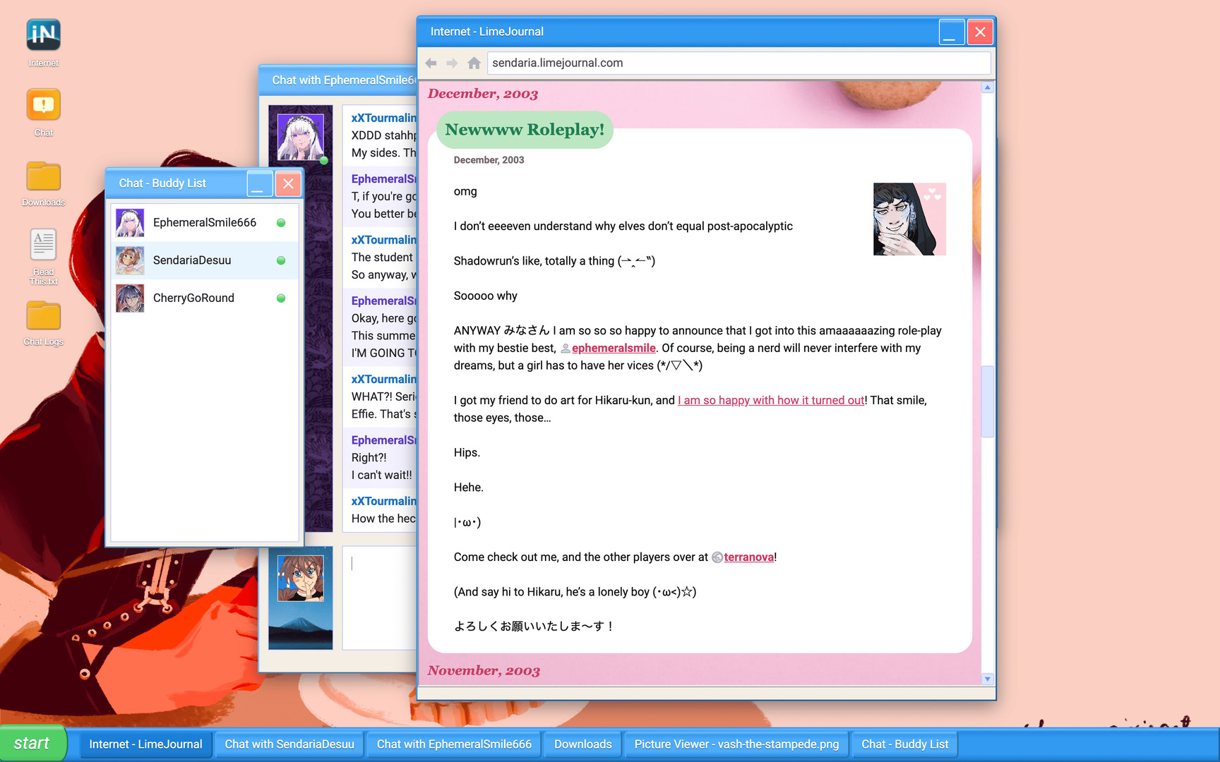Follow the terranova link in the blog post
The image size is (1220, 762).
coord(748,557)
